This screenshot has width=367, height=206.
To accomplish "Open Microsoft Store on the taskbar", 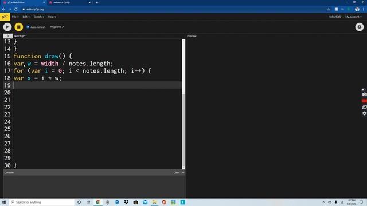I will (x=135, y=202).
